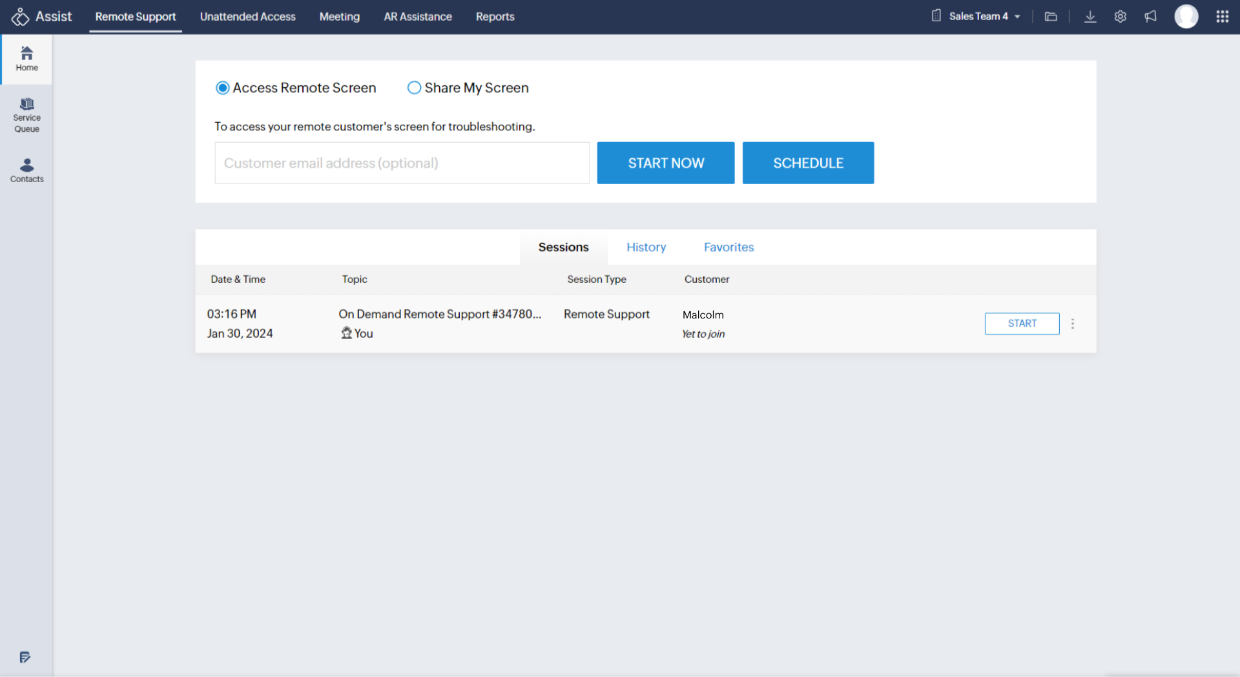Click the Session Type column header
The width and height of the screenshot is (1240, 677).
tap(597, 279)
